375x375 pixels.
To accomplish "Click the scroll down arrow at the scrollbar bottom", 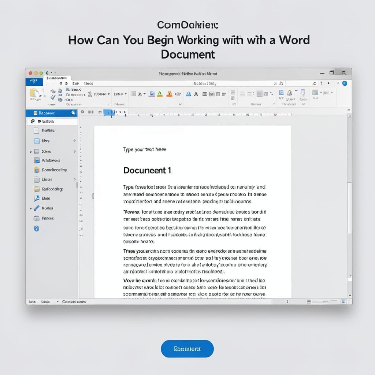I will click(x=350, y=296).
